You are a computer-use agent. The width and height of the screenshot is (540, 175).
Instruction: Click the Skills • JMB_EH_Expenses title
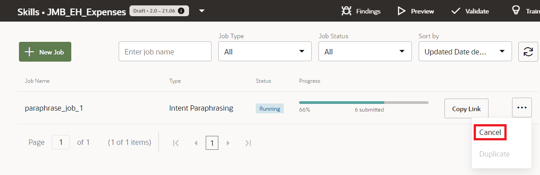(x=72, y=12)
